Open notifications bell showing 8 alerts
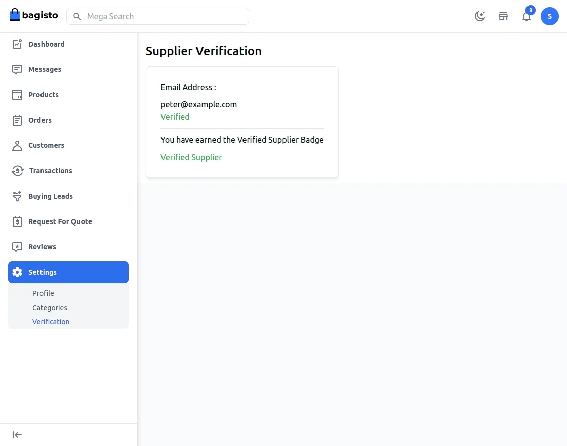The width and height of the screenshot is (567, 446). tap(526, 16)
